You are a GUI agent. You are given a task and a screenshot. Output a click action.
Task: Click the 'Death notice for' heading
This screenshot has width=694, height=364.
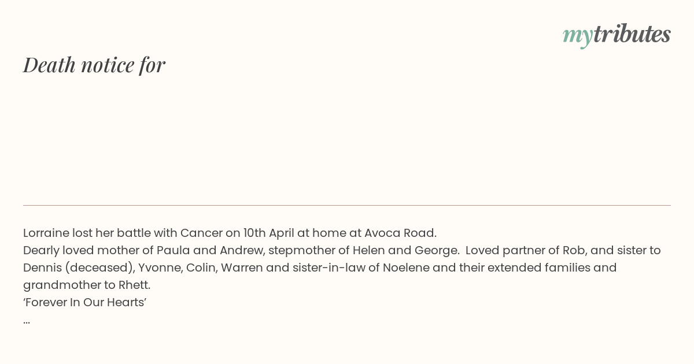click(94, 65)
